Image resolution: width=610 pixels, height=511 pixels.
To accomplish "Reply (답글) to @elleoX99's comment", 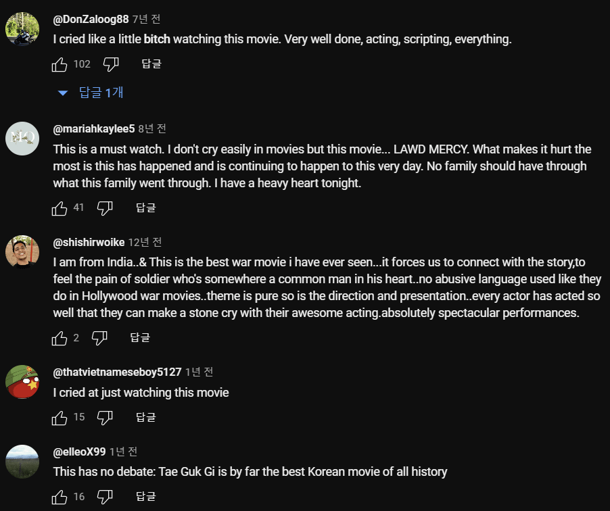I will pyautogui.click(x=145, y=497).
